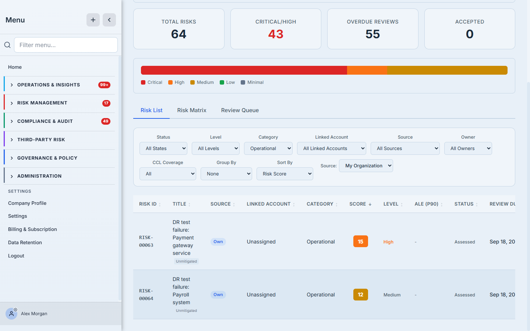Click the search magnifier icon
This screenshot has width=530, height=331.
point(7,45)
